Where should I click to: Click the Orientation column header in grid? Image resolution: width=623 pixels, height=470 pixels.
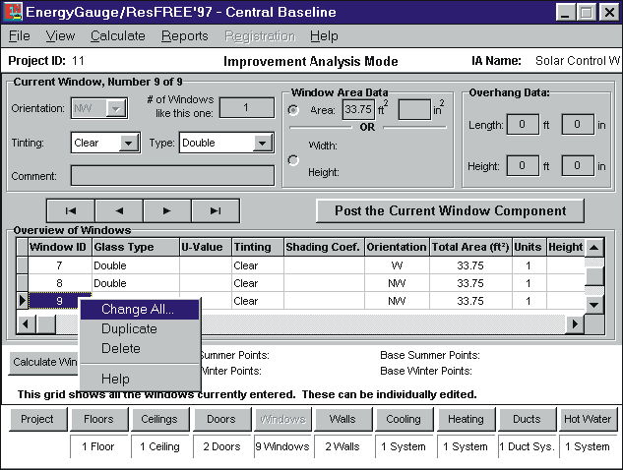pos(397,248)
